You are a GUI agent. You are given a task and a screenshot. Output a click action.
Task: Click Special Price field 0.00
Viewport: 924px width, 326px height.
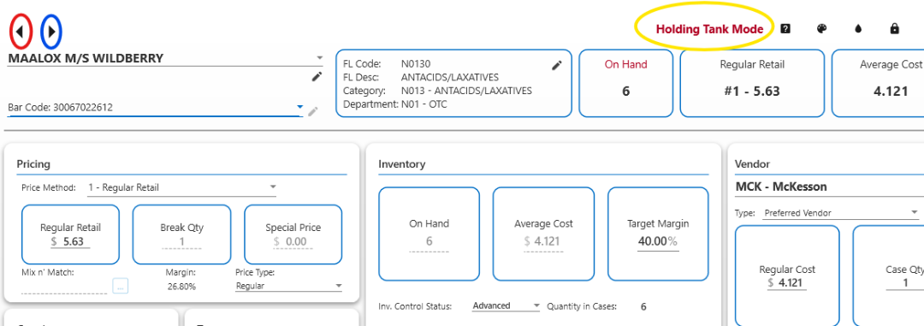tap(293, 241)
